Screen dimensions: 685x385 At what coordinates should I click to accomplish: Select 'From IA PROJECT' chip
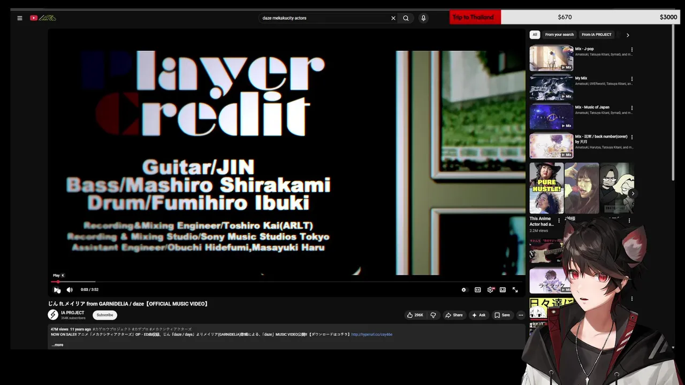(596, 35)
